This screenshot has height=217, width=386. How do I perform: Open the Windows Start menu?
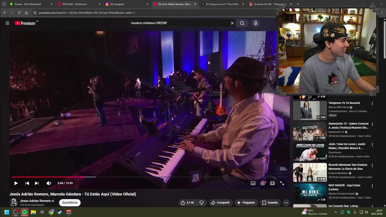(x=7, y=212)
